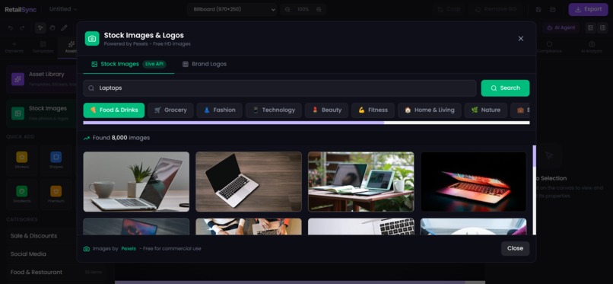Viewport: 613px width, 284px height.
Task: Select the pointer selection tool
Action: coord(40,27)
